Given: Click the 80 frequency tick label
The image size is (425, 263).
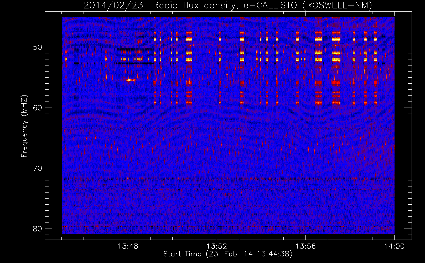Looking at the screenshot, I should point(38,229).
